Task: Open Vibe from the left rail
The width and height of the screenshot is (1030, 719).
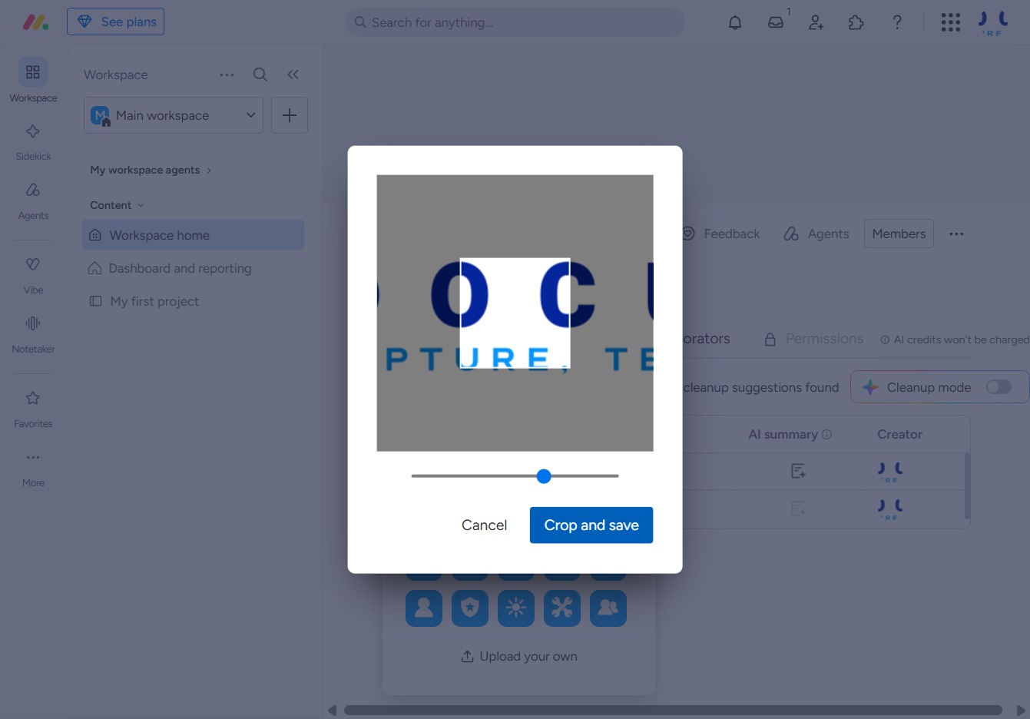Action: [33, 273]
